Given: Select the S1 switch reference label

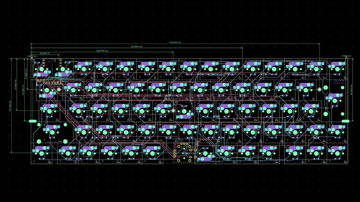Looking at the screenshot, I should coord(55,60).
